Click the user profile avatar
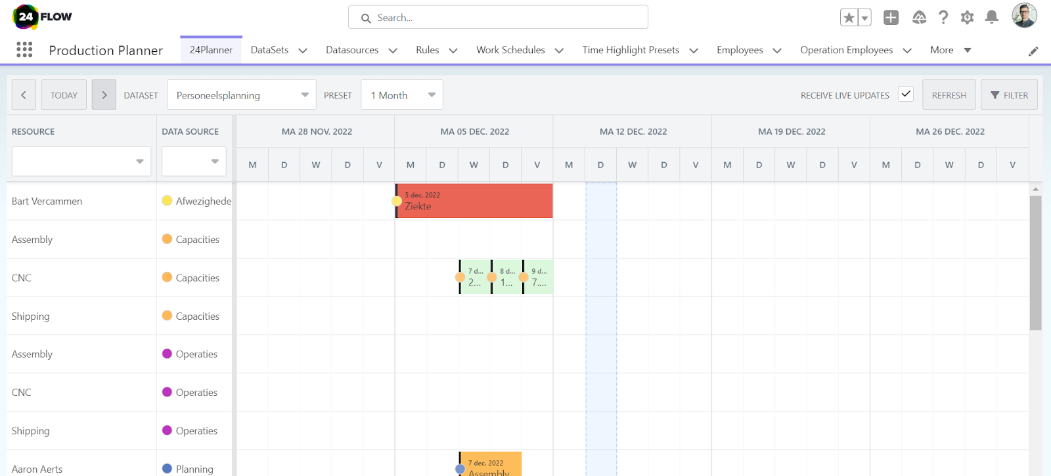 point(1024,16)
